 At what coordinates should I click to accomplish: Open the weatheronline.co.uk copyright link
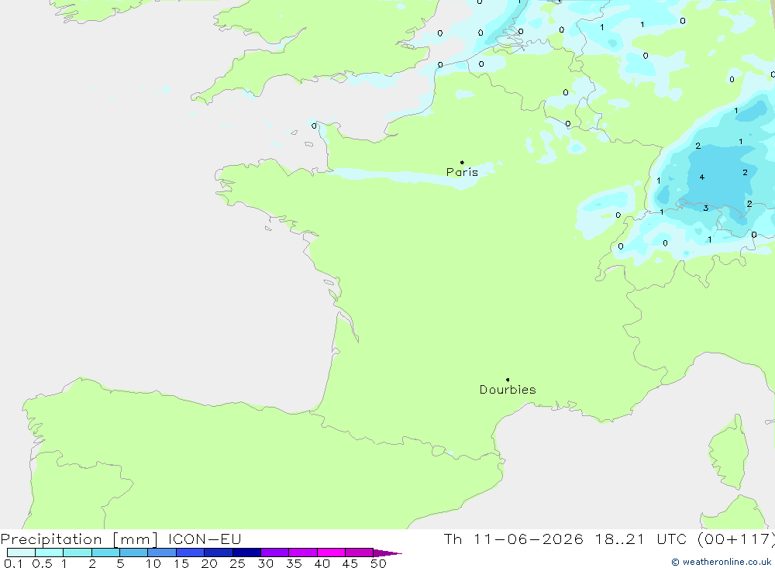721,562
